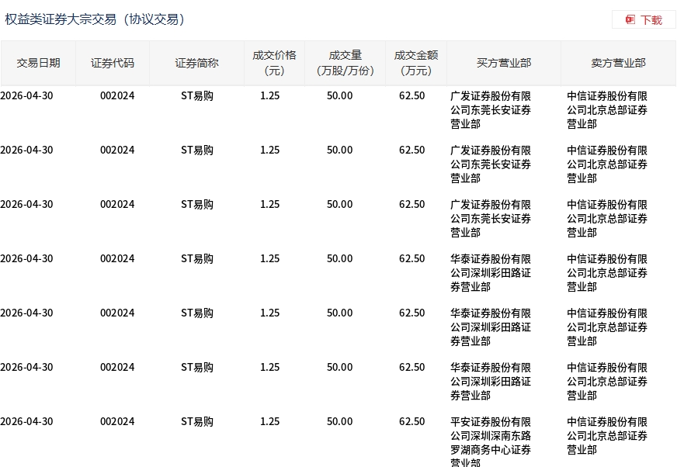
Task: Click the 买方营业部 column header
Action: [x=504, y=63]
